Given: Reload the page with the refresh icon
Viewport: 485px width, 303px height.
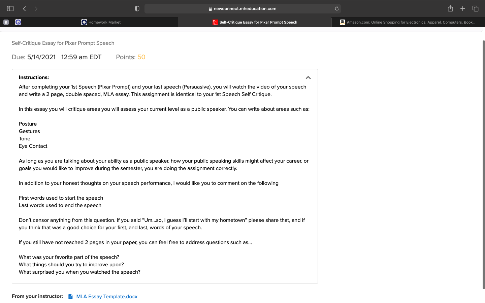Looking at the screenshot, I should [336, 9].
